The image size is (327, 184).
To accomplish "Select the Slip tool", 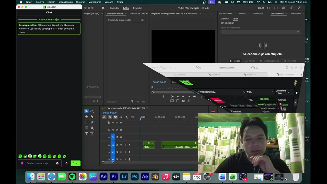I will tap(86, 122).
